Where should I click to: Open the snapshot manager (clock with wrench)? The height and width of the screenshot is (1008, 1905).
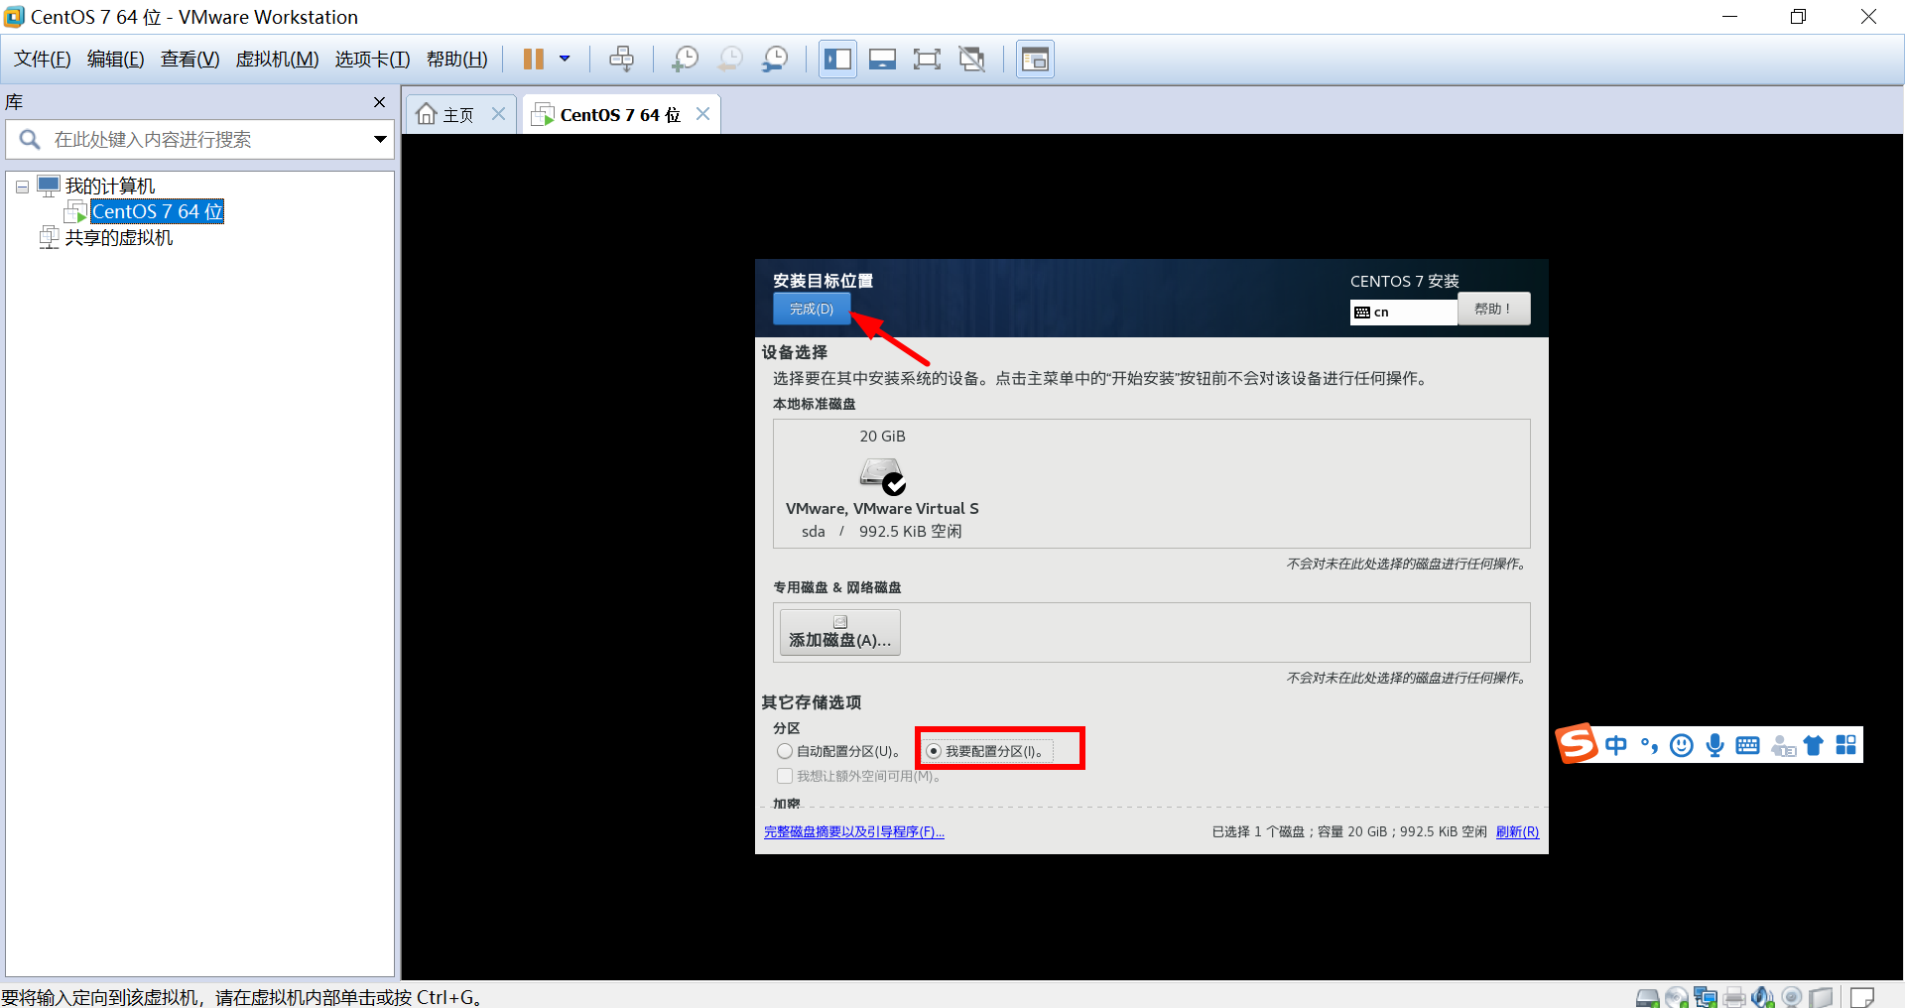(x=775, y=60)
